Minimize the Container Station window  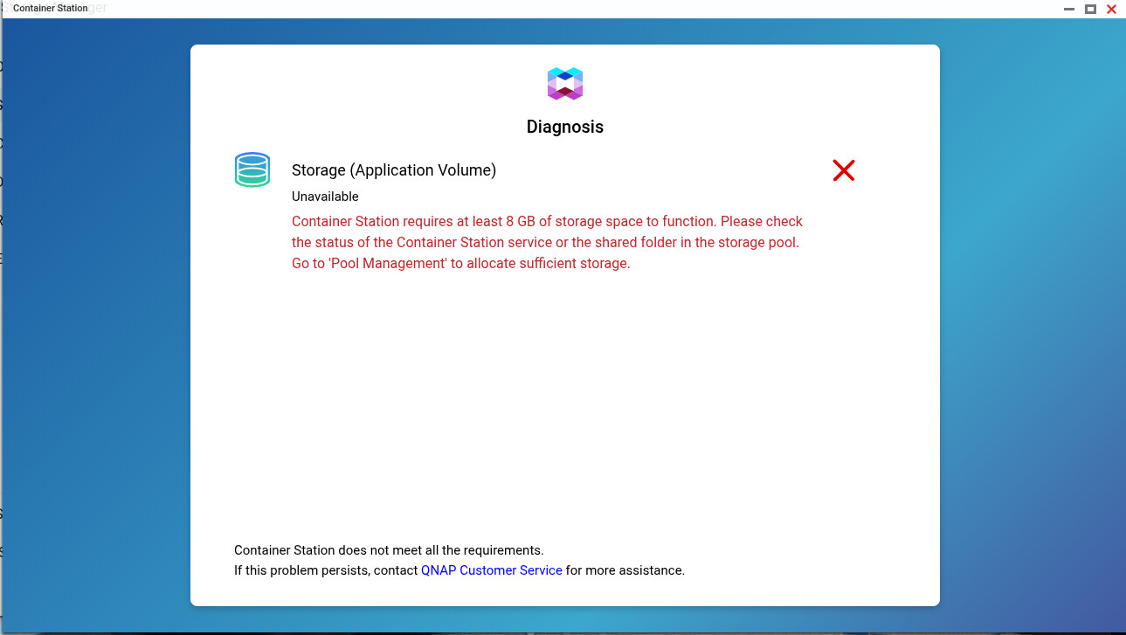[x=1069, y=9]
